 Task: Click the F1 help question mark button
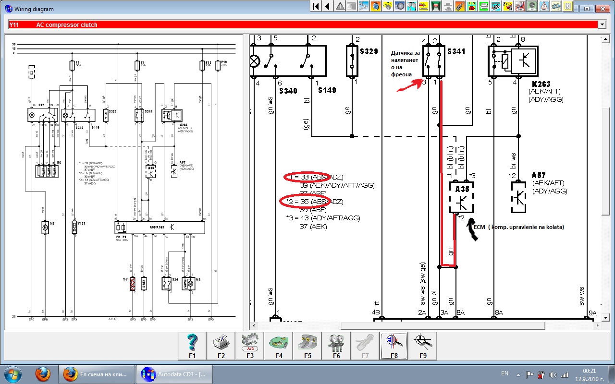click(x=192, y=345)
